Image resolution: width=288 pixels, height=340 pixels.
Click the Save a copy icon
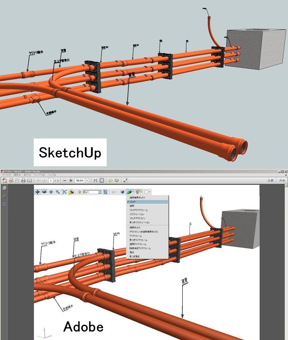(x=11, y=180)
